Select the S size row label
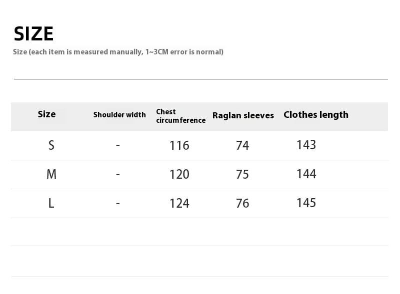Screen dimensions: 400x294 pos(51,145)
